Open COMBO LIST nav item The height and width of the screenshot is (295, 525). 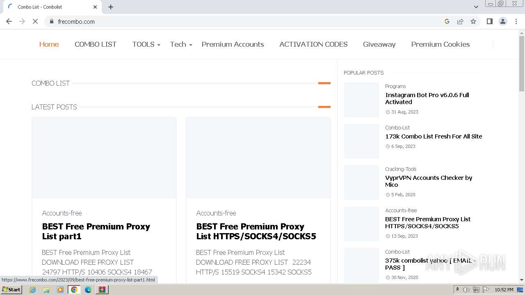click(96, 44)
